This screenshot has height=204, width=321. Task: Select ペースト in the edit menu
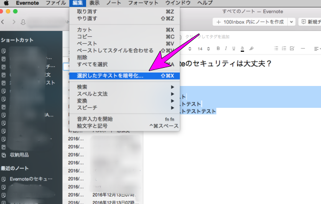pos(125,44)
